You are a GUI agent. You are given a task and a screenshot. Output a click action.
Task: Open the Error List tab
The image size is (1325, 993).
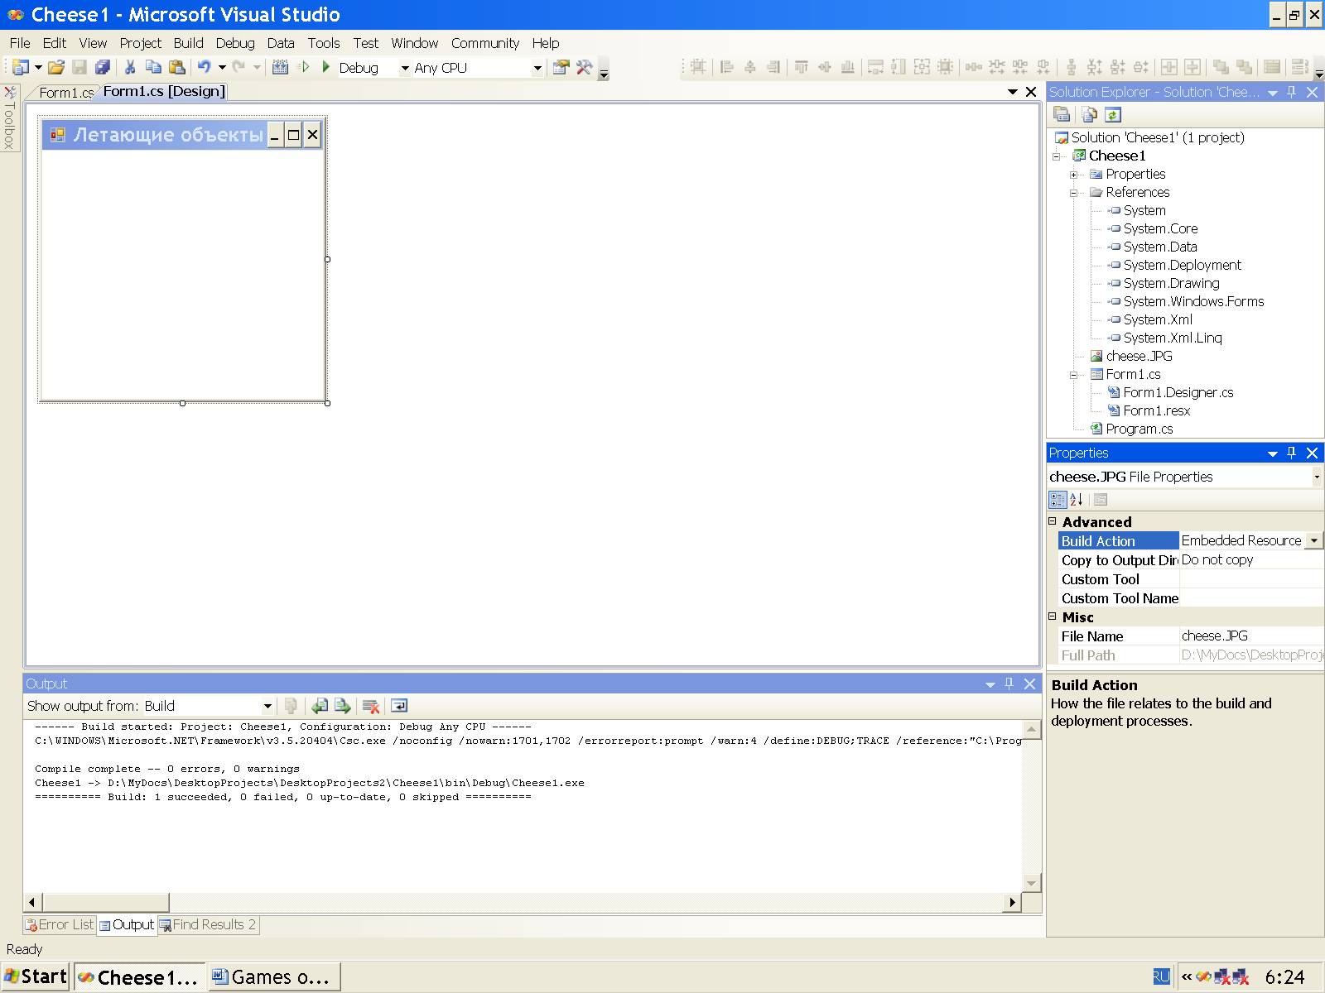[60, 925]
